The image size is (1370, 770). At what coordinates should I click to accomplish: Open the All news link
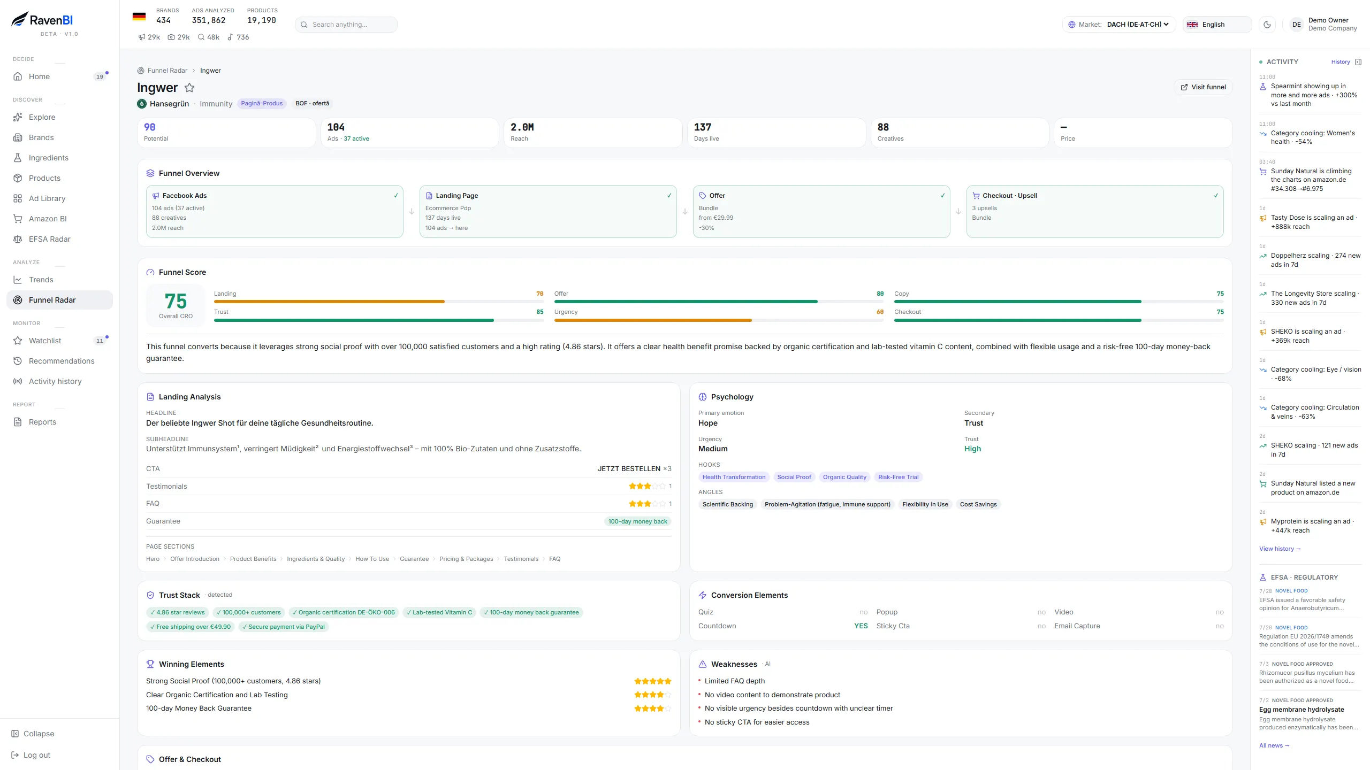pyautogui.click(x=1274, y=745)
